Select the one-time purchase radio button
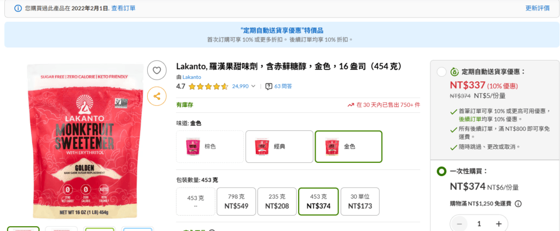560x231 pixels. tap(441, 172)
